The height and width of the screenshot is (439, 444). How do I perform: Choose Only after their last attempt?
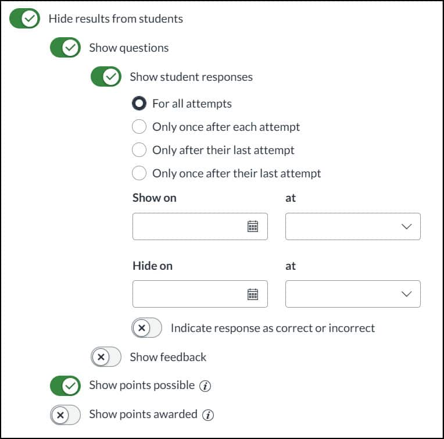click(x=139, y=150)
